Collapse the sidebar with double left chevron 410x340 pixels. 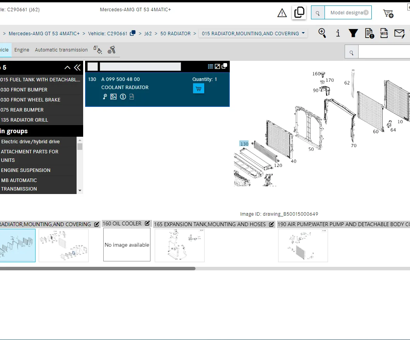pos(77,67)
